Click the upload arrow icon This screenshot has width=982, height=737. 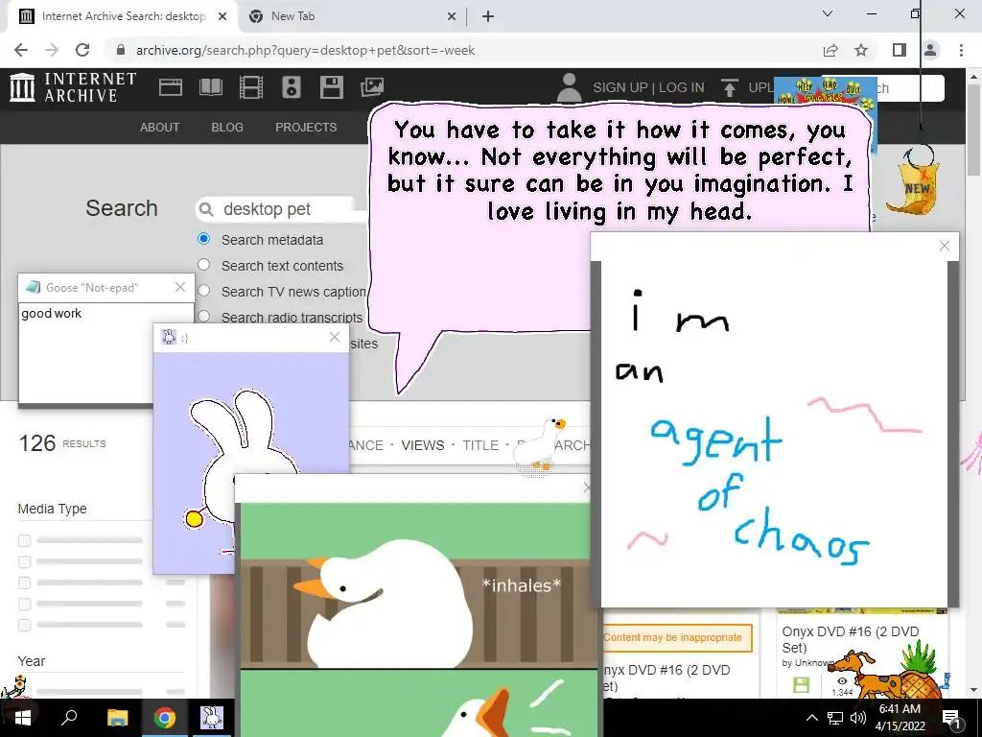pyautogui.click(x=729, y=87)
